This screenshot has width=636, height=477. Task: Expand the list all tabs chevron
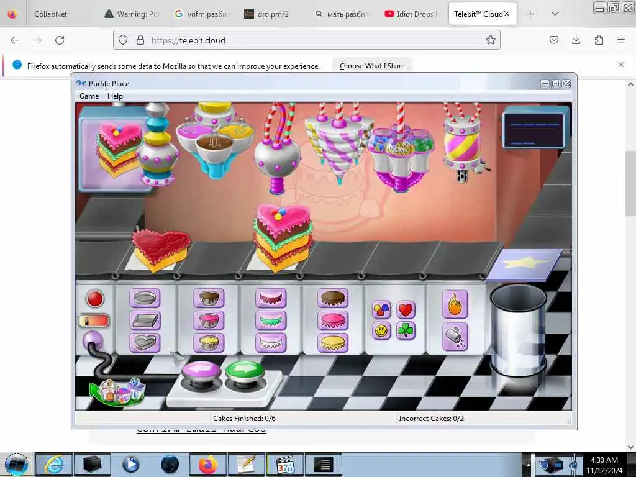(555, 14)
